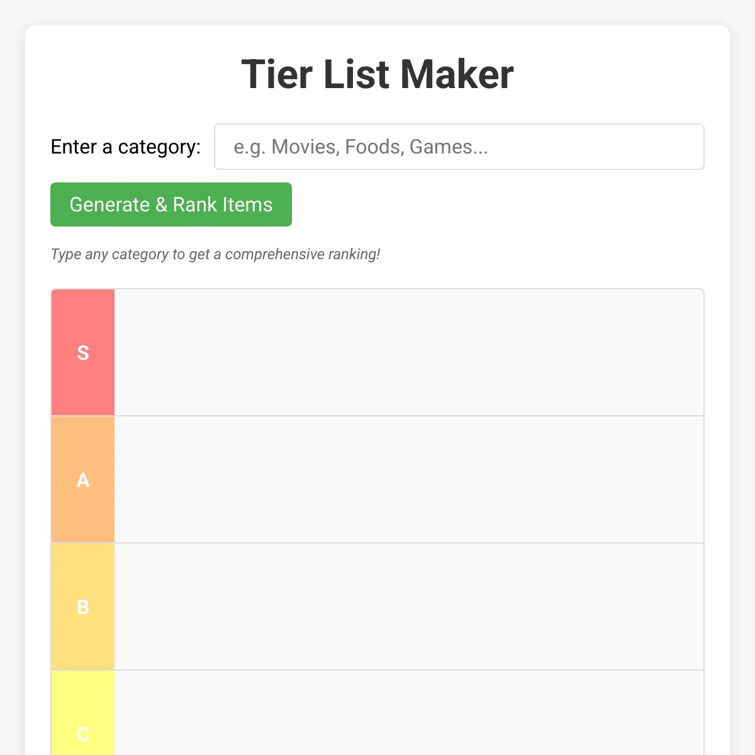Click the Tier List Maker heading
755x755 pixels.
pyautogui.click(x=377, y=74)
